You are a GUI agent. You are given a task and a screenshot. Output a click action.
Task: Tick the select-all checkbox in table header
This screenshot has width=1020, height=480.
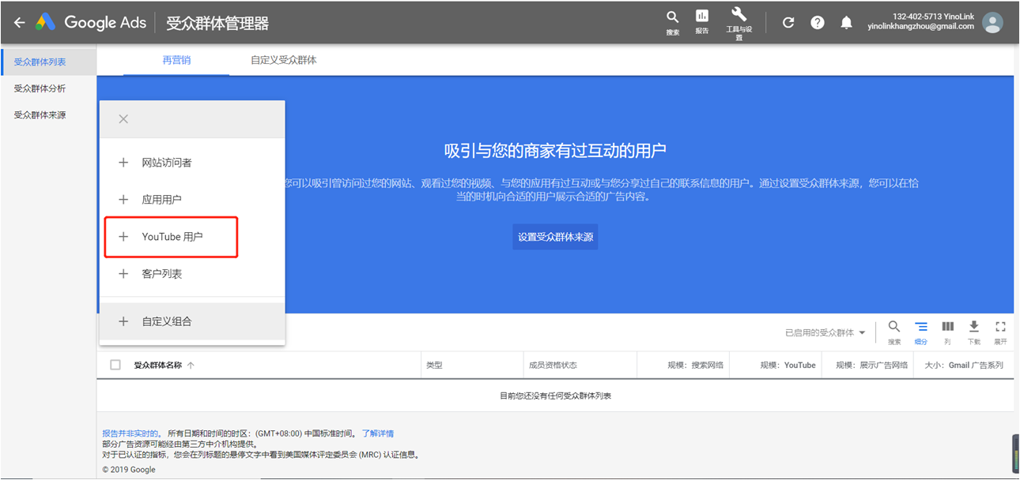[x=116, y=365]
